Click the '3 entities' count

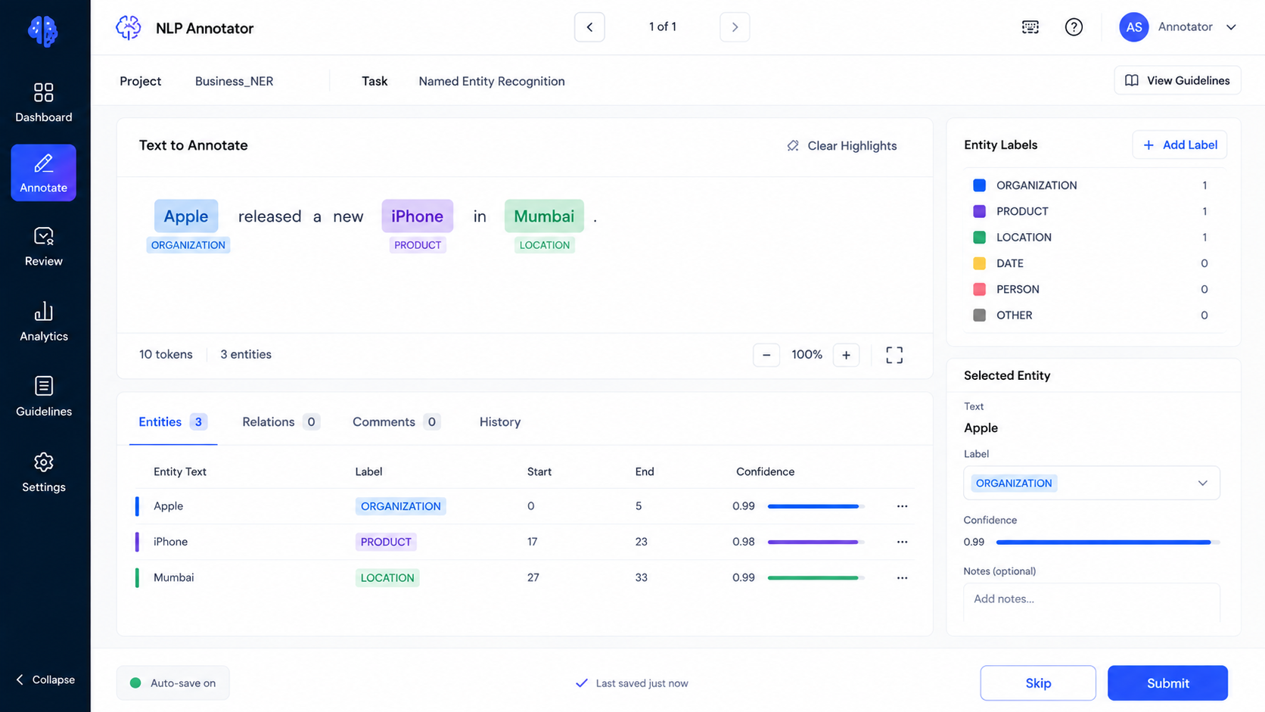(246, 354)
